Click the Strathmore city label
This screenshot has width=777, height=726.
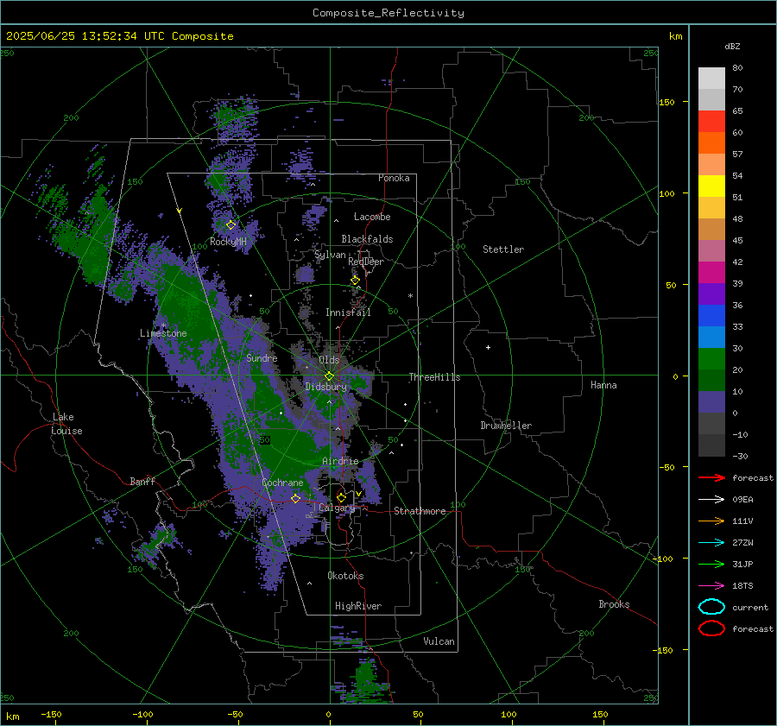click(420, 511)
